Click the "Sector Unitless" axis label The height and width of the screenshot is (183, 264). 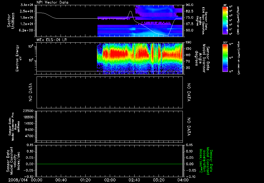coord(11,21)
